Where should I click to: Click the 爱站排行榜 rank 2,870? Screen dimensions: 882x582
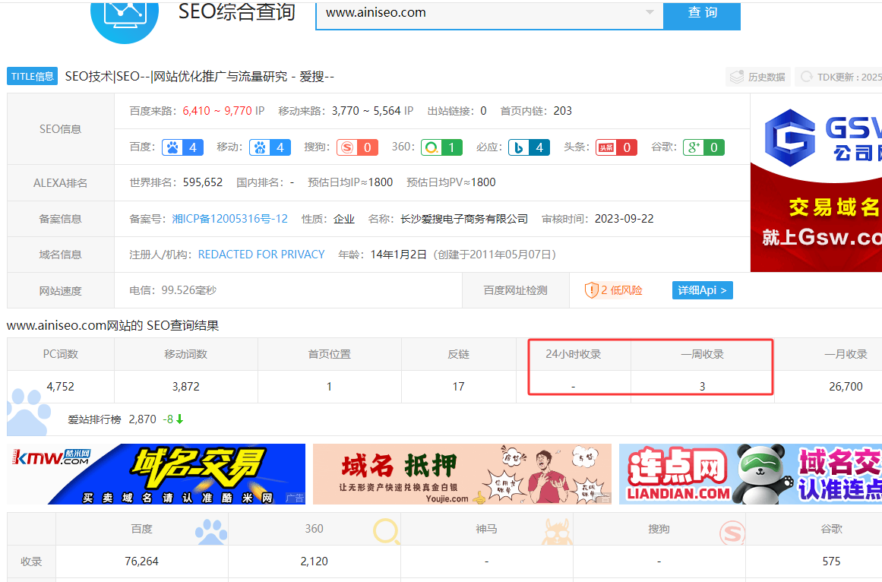pyautogui.click(x=142, y=419)
